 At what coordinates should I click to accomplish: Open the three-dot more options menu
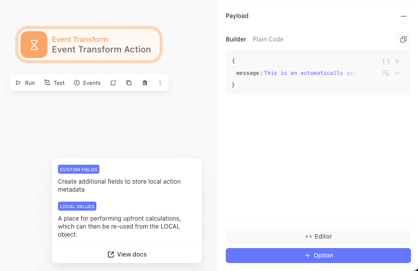tap(160, 83)
